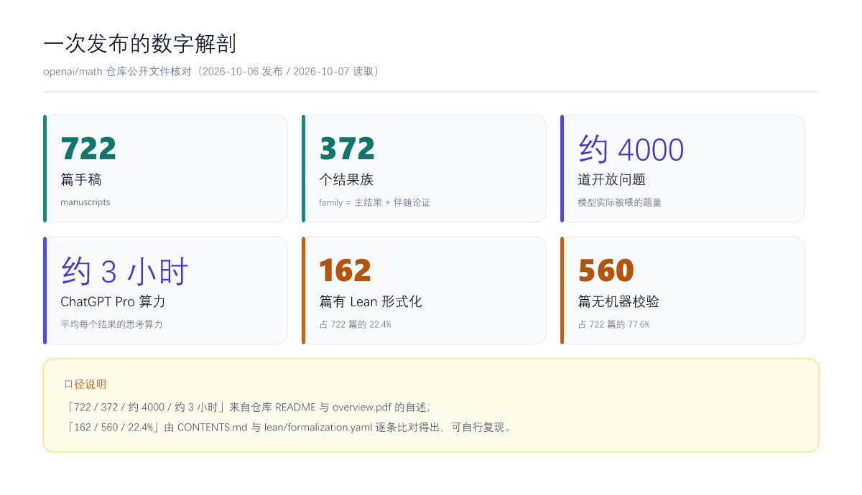862x495 pixels.
Task: Click the note line mentioning overview.pdf
Action: (248, 407)
